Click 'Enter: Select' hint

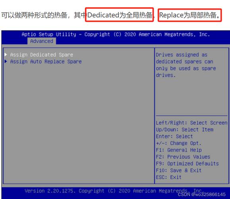click(174, 137)
